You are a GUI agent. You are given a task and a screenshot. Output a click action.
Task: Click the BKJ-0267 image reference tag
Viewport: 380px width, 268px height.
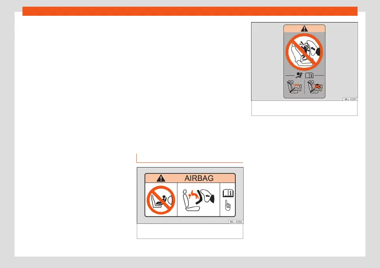pyautogui.click(x=350, y=99)
